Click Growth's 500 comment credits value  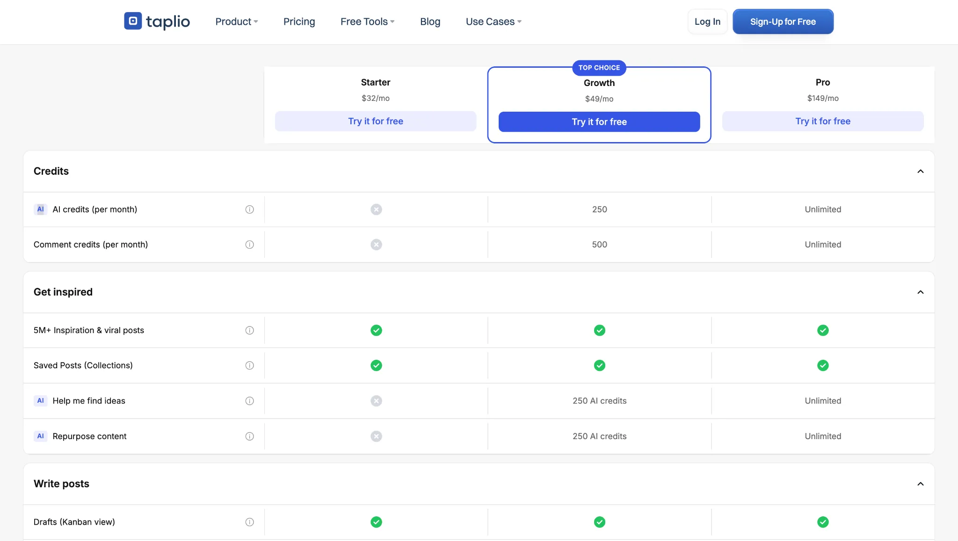click(600, 244)
